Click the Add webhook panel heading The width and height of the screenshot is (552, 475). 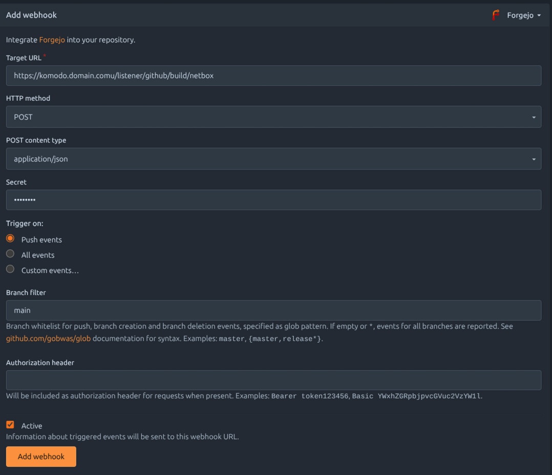[x=31, y=15]
